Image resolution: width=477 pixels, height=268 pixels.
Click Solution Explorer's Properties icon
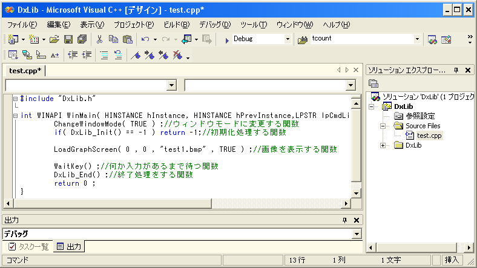pos(373,83)
